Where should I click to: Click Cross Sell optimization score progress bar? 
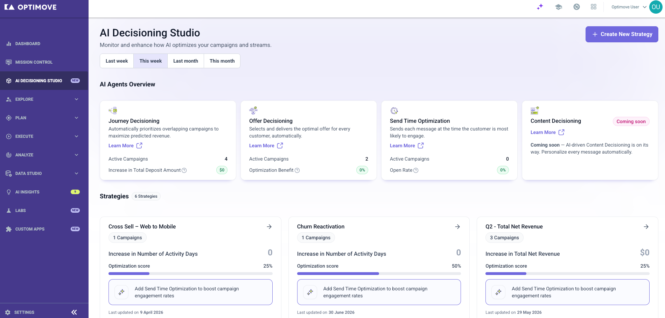point(190,274)
